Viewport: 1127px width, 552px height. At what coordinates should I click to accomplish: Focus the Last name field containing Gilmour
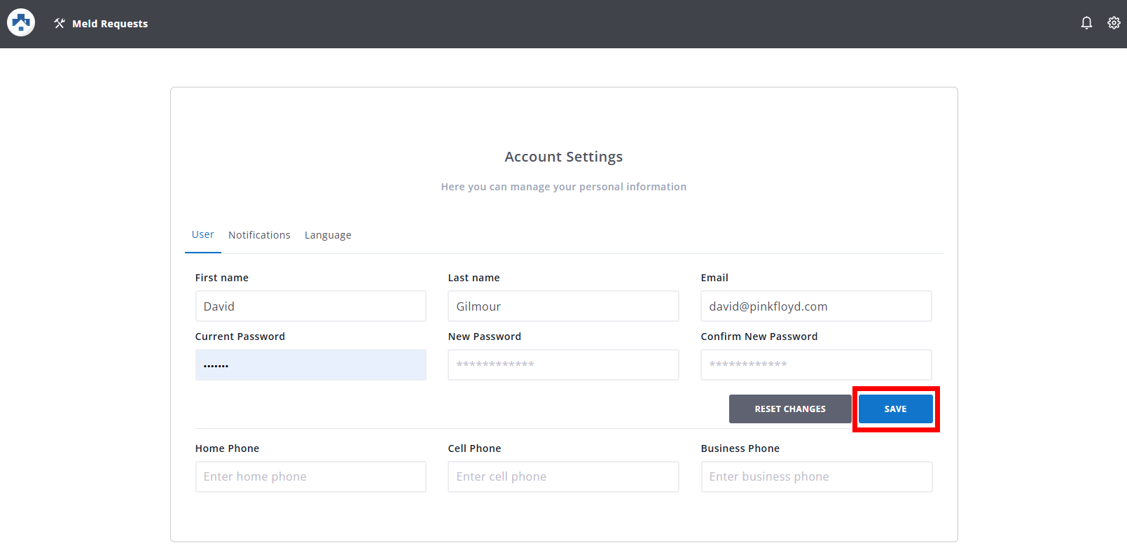point(563,306)
